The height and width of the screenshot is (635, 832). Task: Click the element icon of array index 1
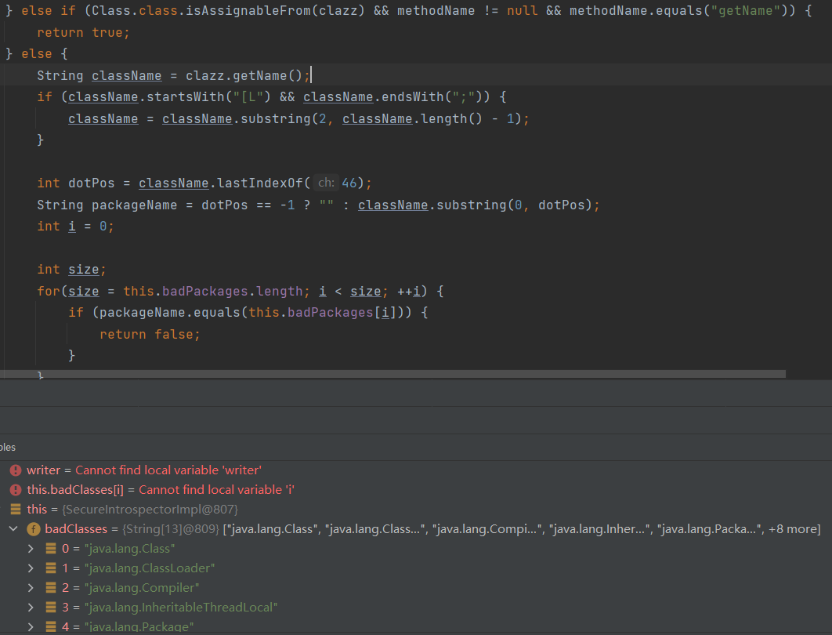point(51,568)
